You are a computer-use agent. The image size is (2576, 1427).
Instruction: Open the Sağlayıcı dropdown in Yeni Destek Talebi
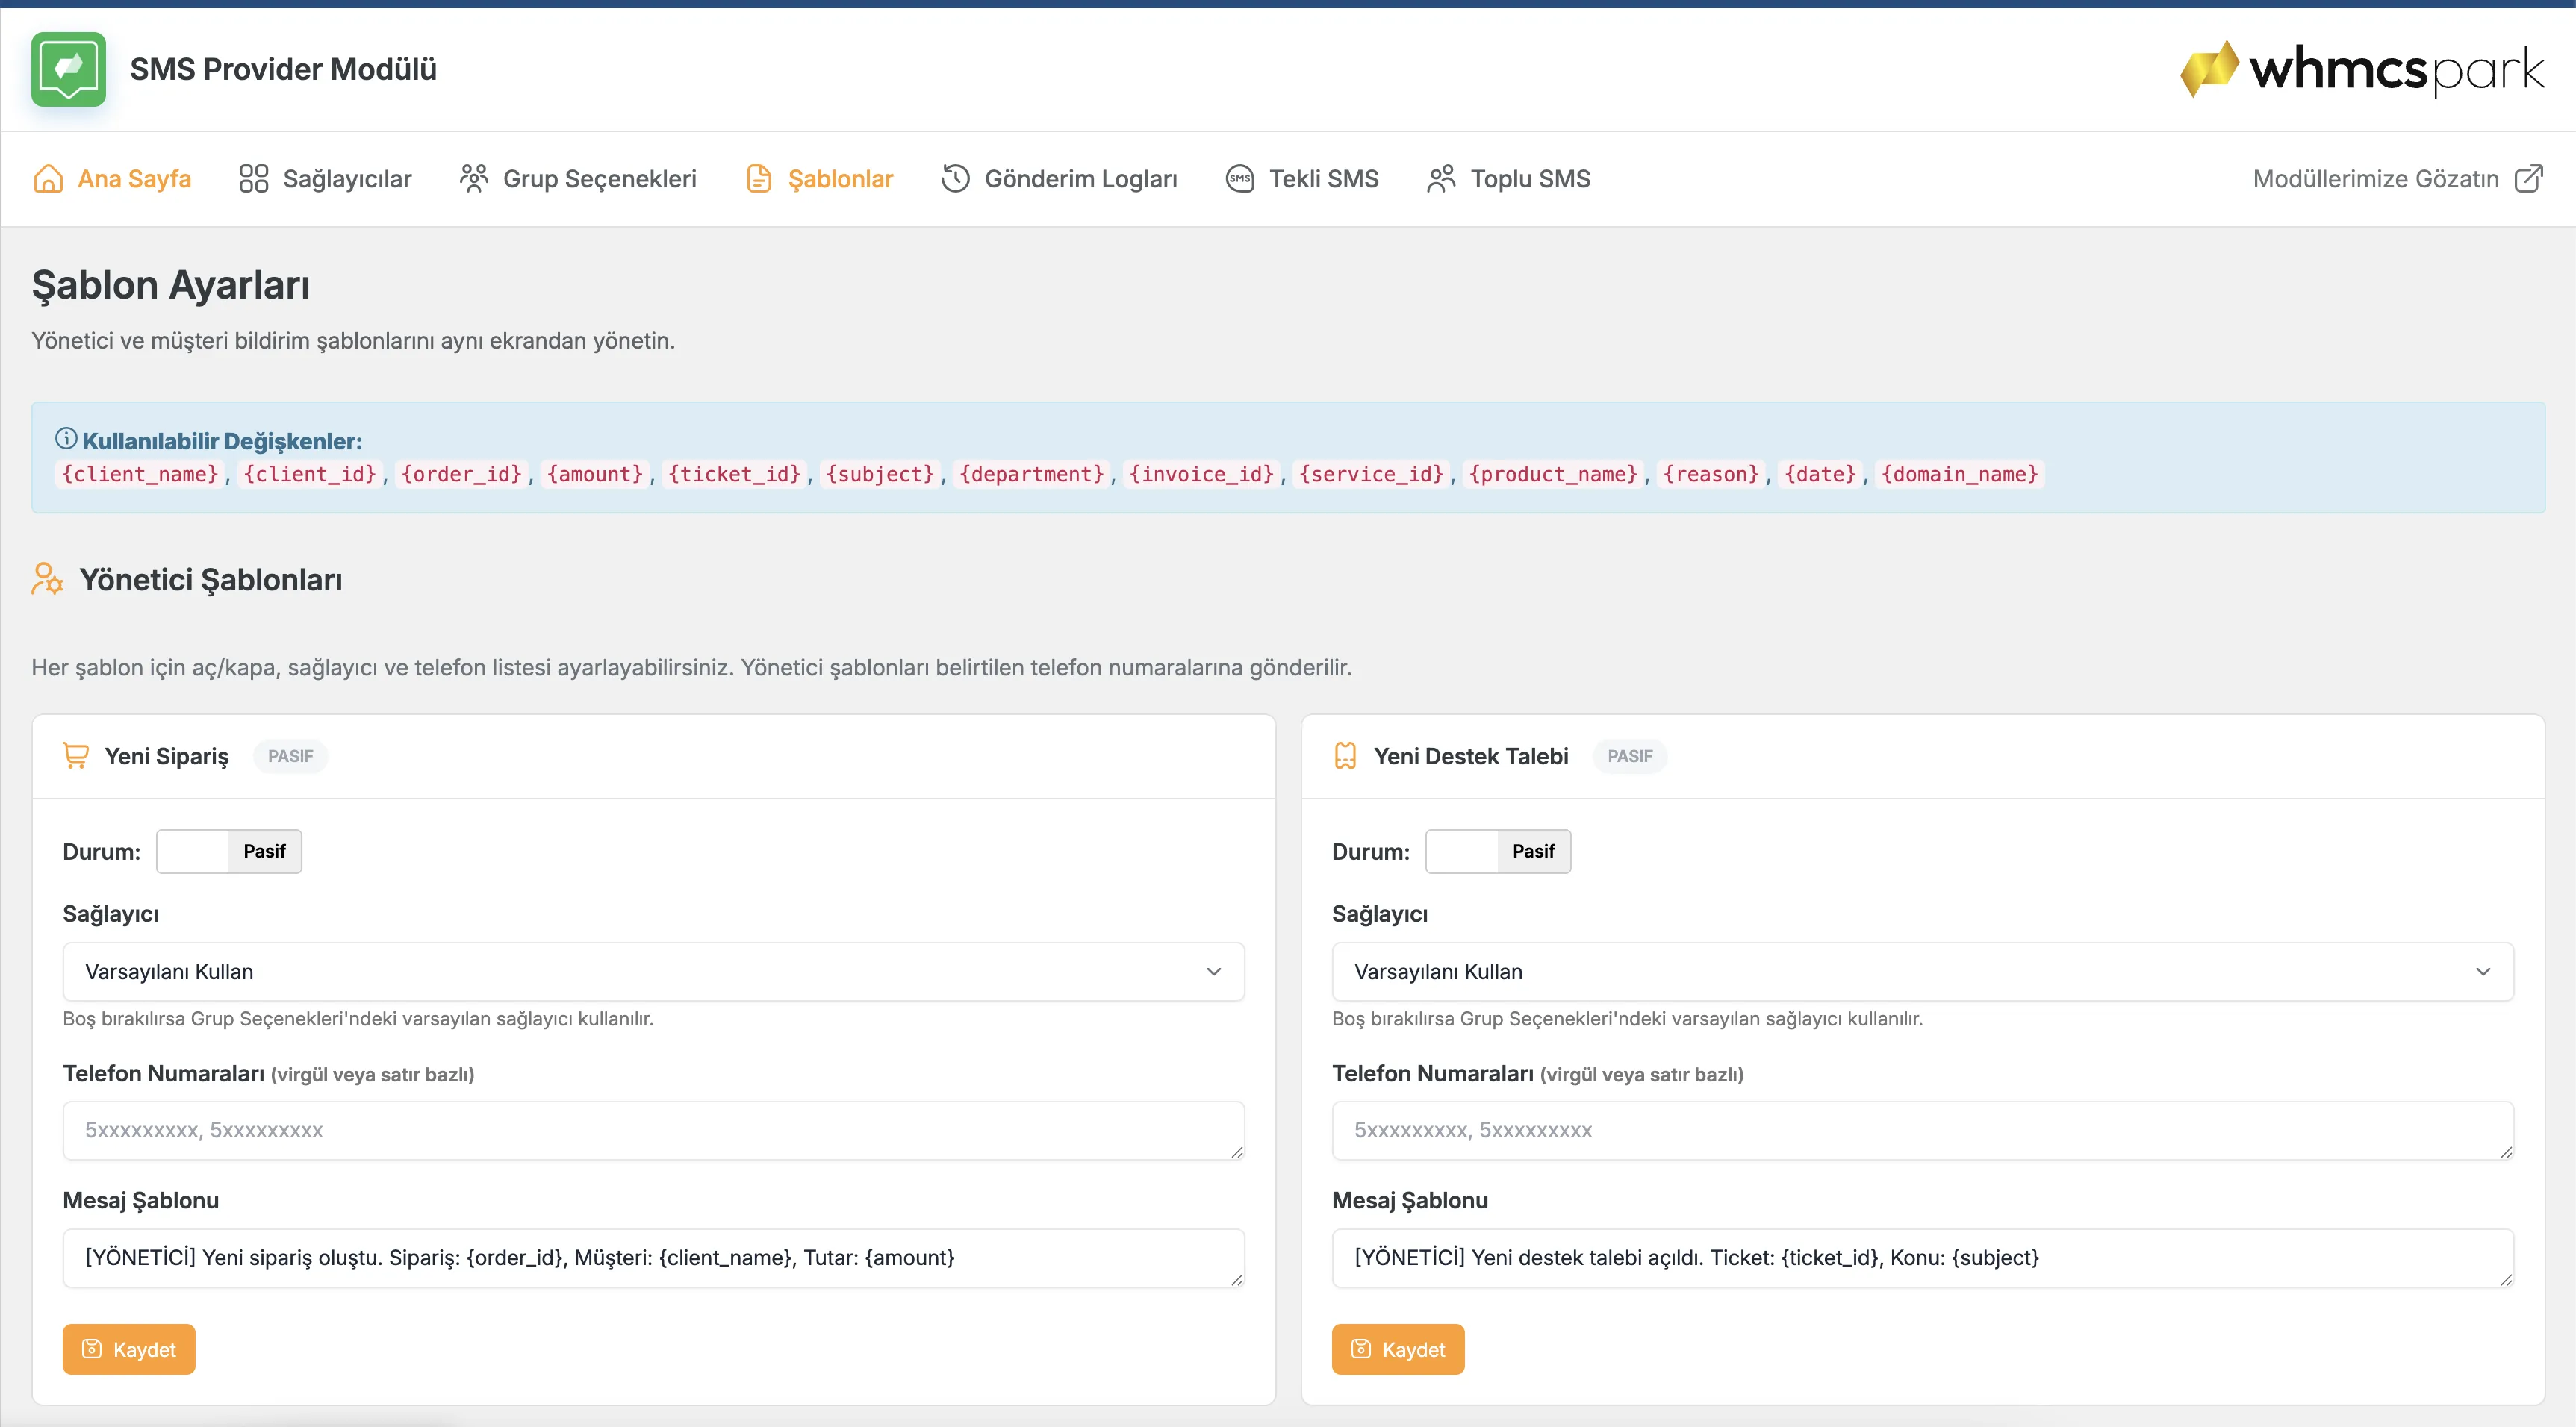(1922, 971)
